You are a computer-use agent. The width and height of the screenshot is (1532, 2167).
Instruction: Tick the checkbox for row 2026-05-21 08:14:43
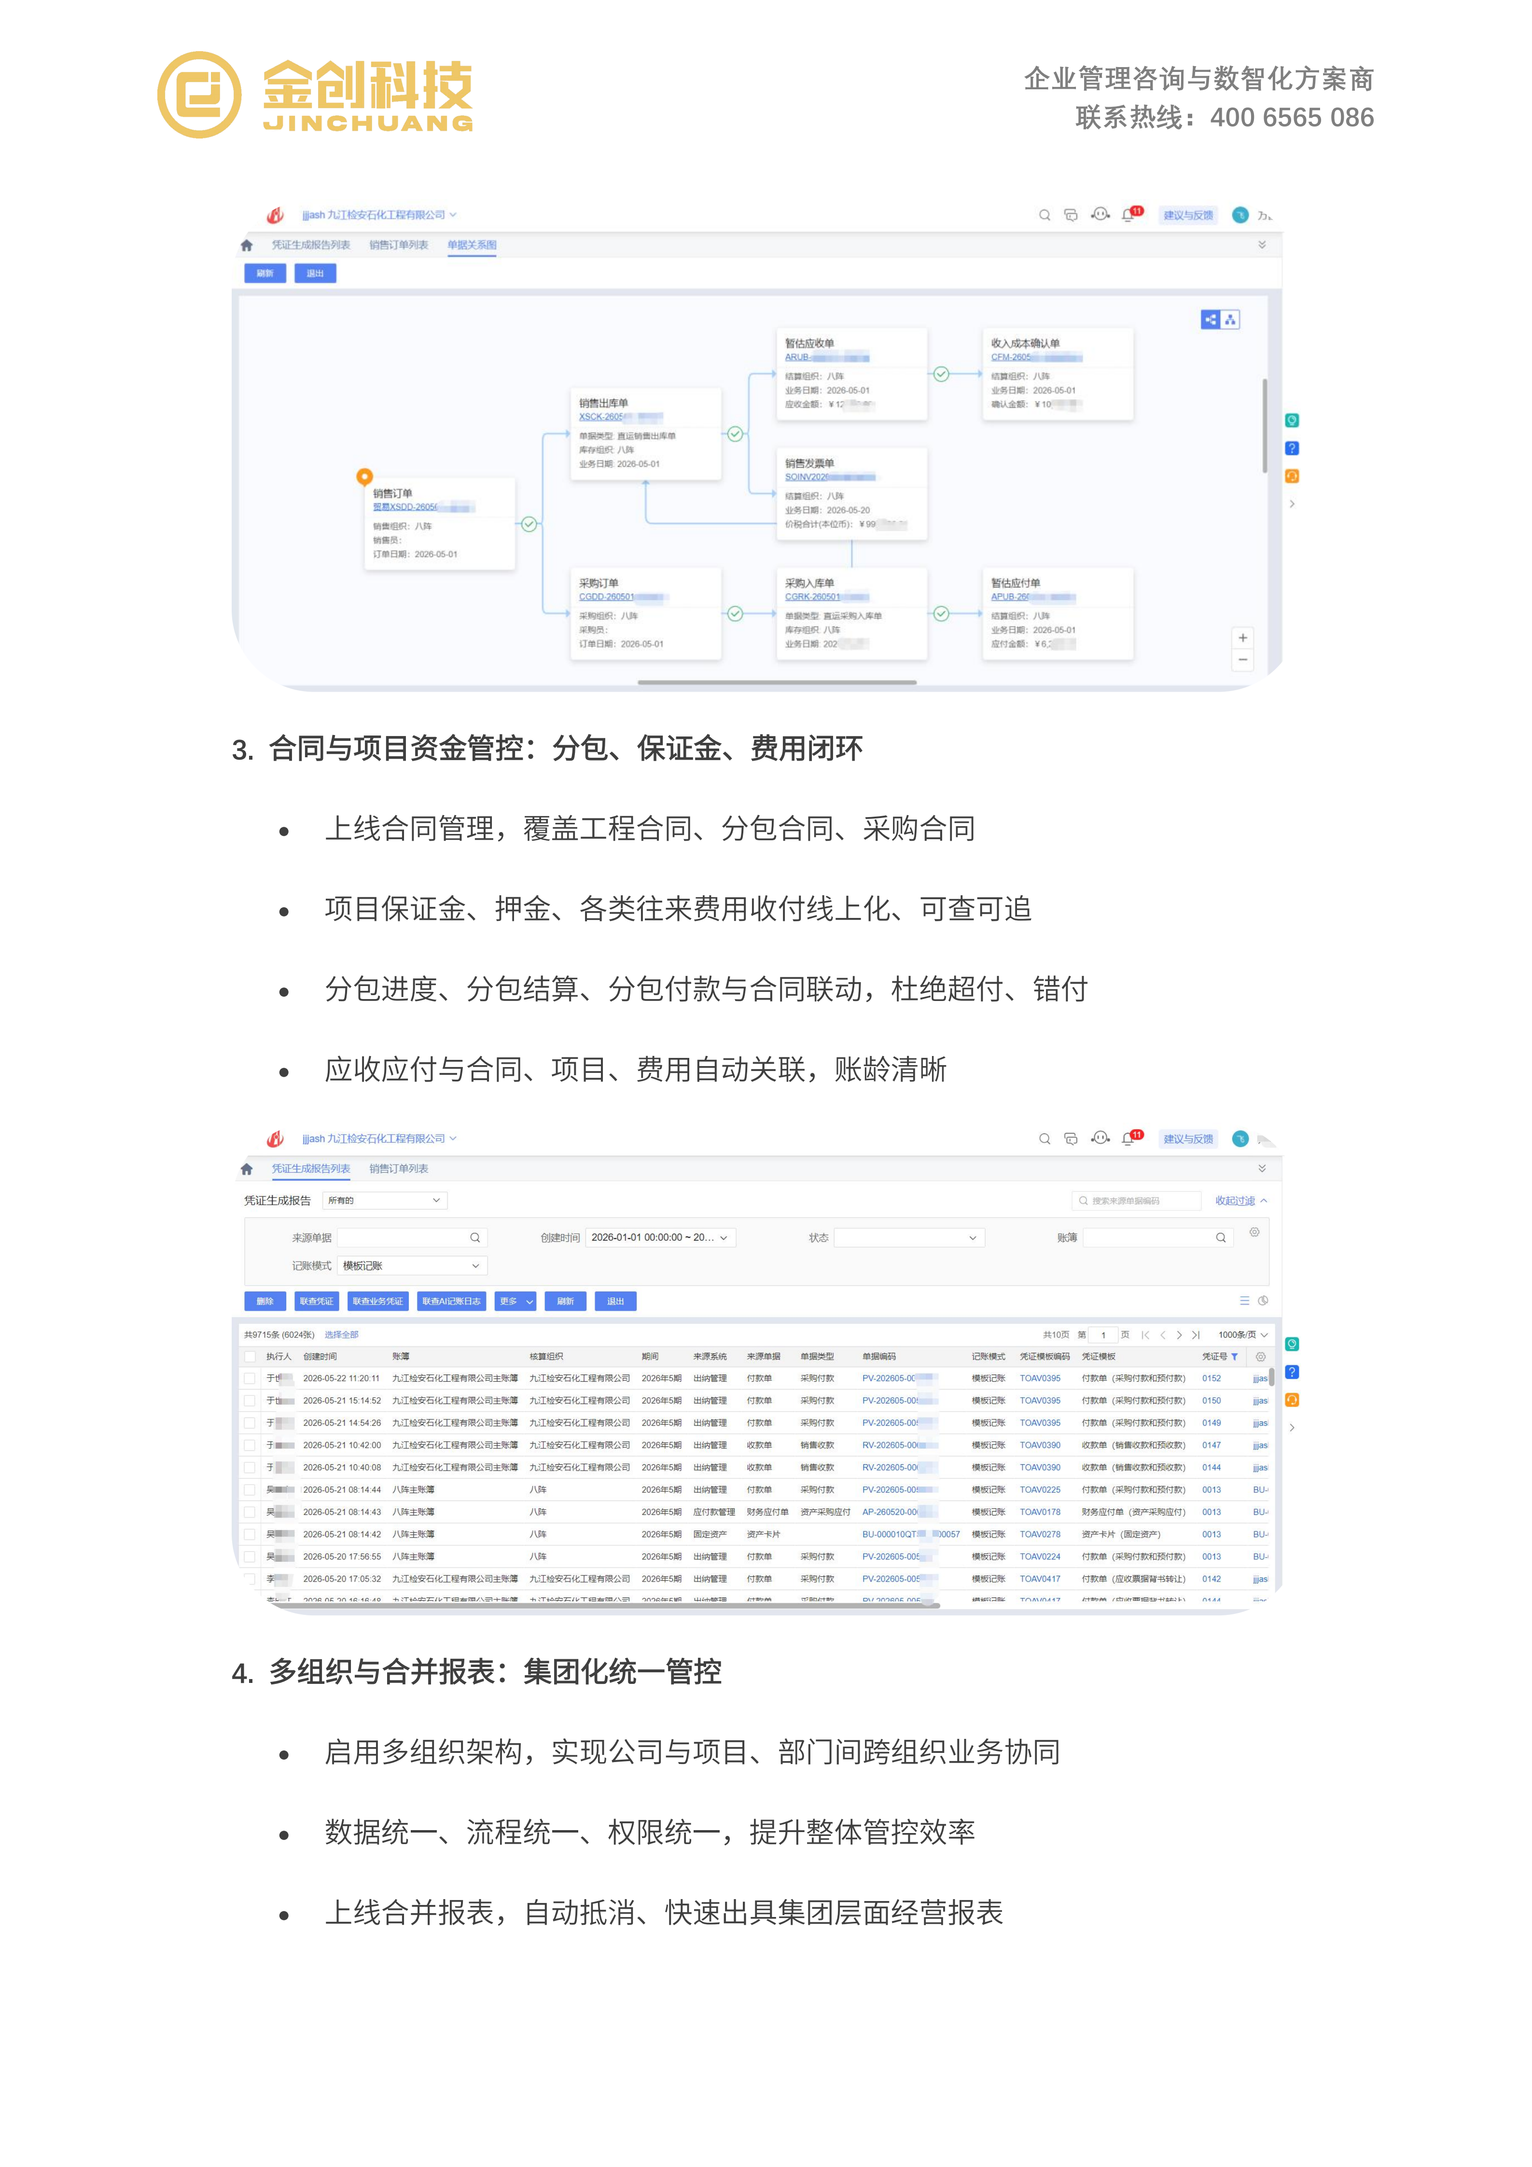[x=250, y=1513]
